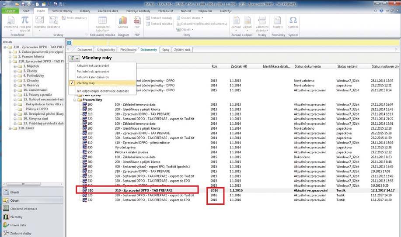Insert Zalomení stránky page break

262,24
